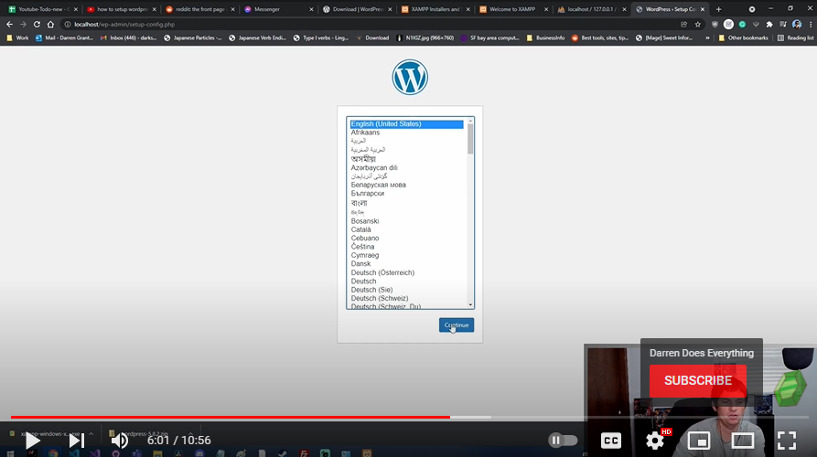Open N1IGZ.jpg bookmark
The image size is (817, 457).
pos(425,38)
